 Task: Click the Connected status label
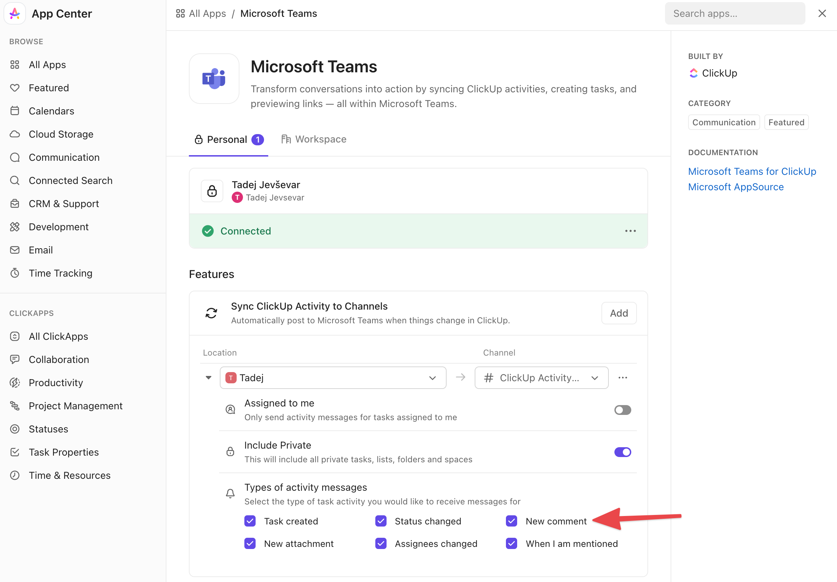coord(245,231)
